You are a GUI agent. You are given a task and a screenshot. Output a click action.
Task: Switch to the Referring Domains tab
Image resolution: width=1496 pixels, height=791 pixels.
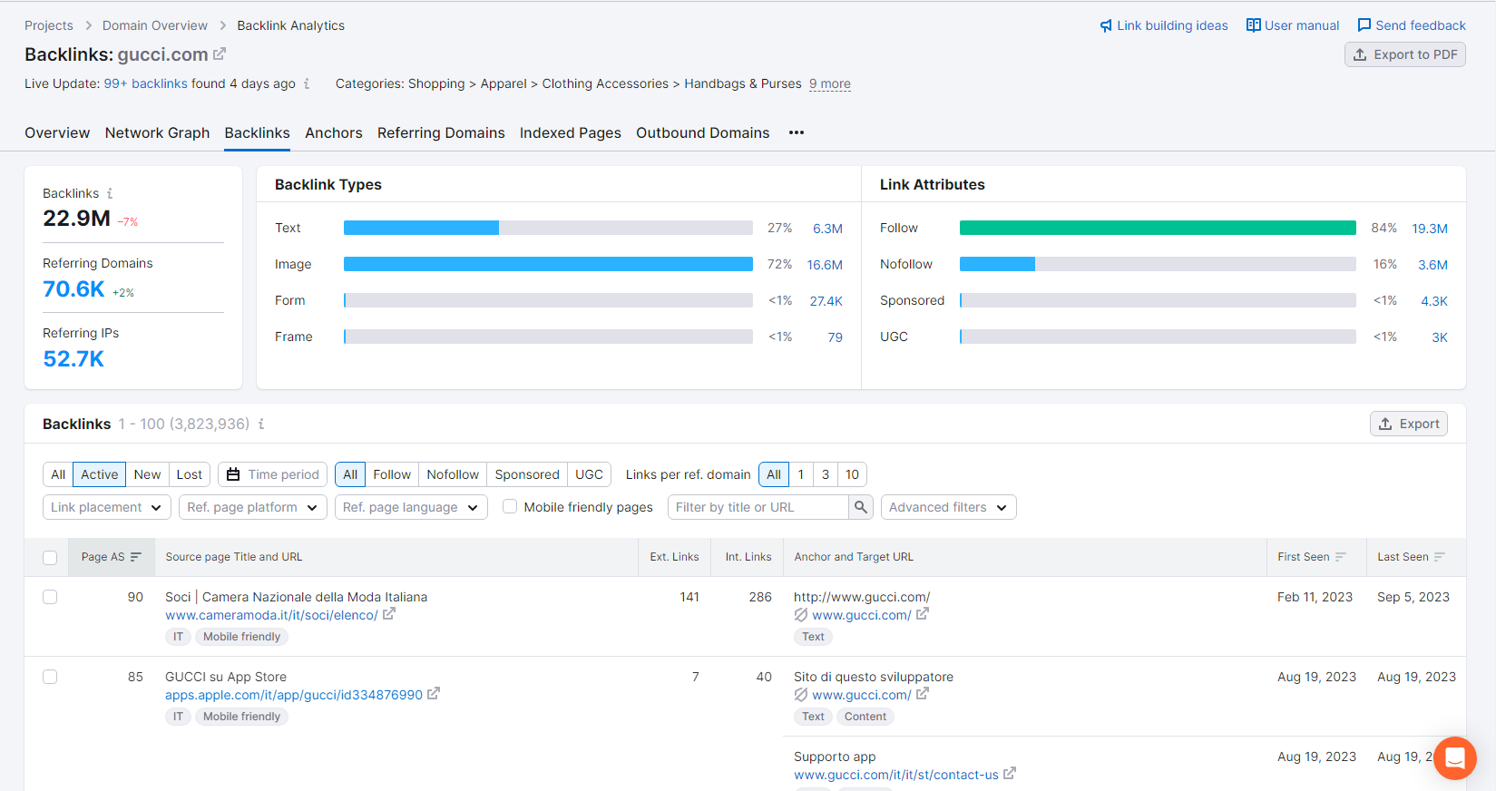point(441,132)
